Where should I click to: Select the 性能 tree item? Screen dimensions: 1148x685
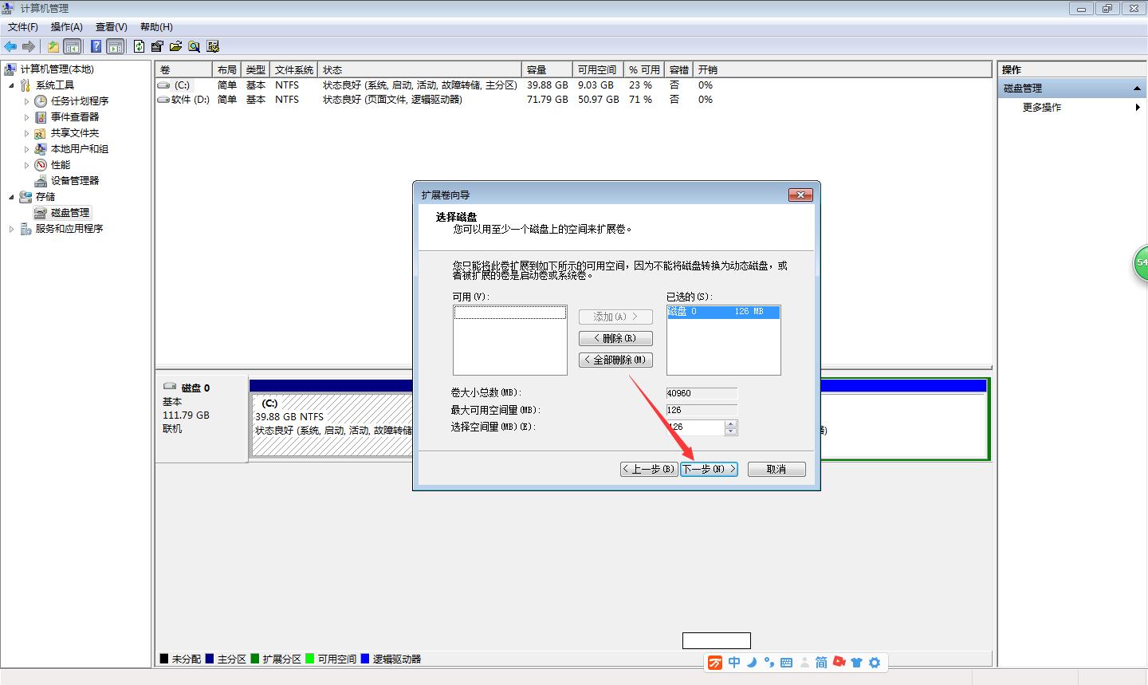pyautogui.click(x=61, y=165)
